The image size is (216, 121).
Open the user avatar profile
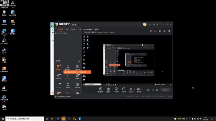(145, 24)
